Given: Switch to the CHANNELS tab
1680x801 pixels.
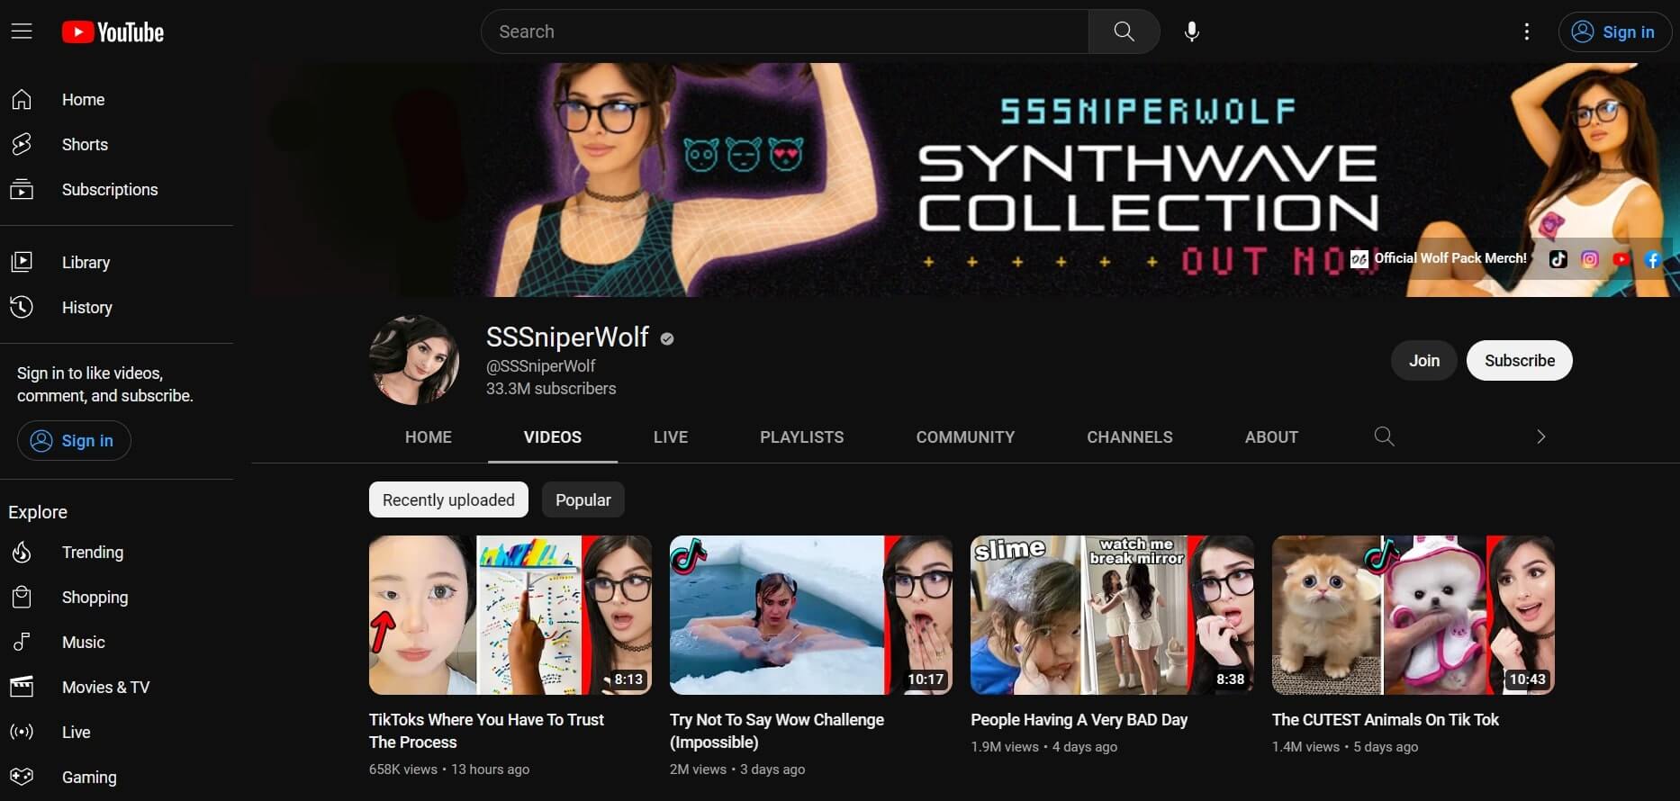Looking at the screenshot, I should pos(1130,436).
